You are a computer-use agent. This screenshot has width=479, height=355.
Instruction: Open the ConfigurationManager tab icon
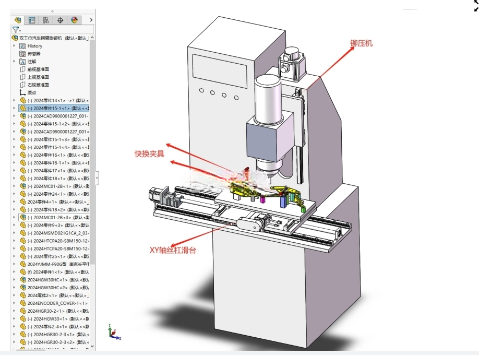[x=46, y=20]
